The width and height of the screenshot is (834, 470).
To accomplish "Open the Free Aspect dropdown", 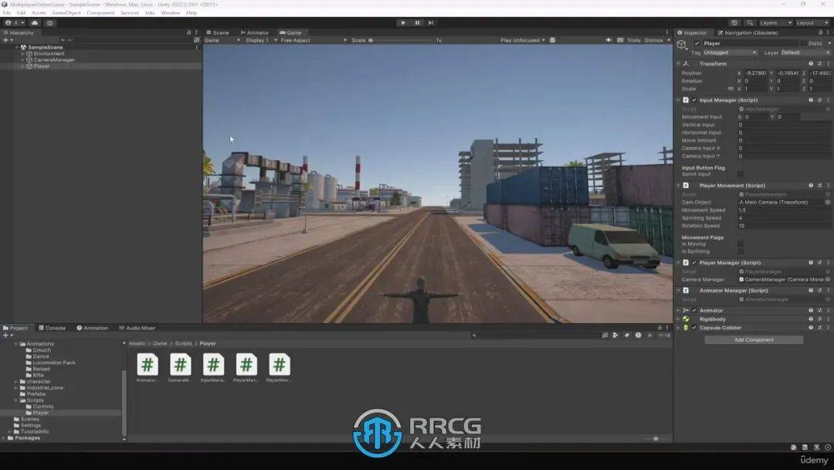I will coord(297,40).
